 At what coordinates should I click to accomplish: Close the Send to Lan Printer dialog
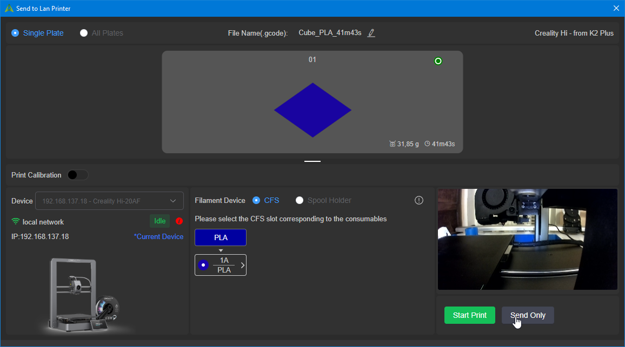(x=616, y=8)
